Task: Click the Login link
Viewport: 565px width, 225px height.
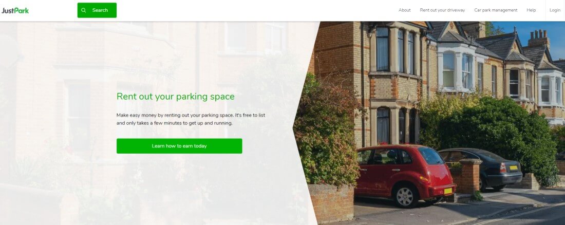Action: (x=555, y=10)
